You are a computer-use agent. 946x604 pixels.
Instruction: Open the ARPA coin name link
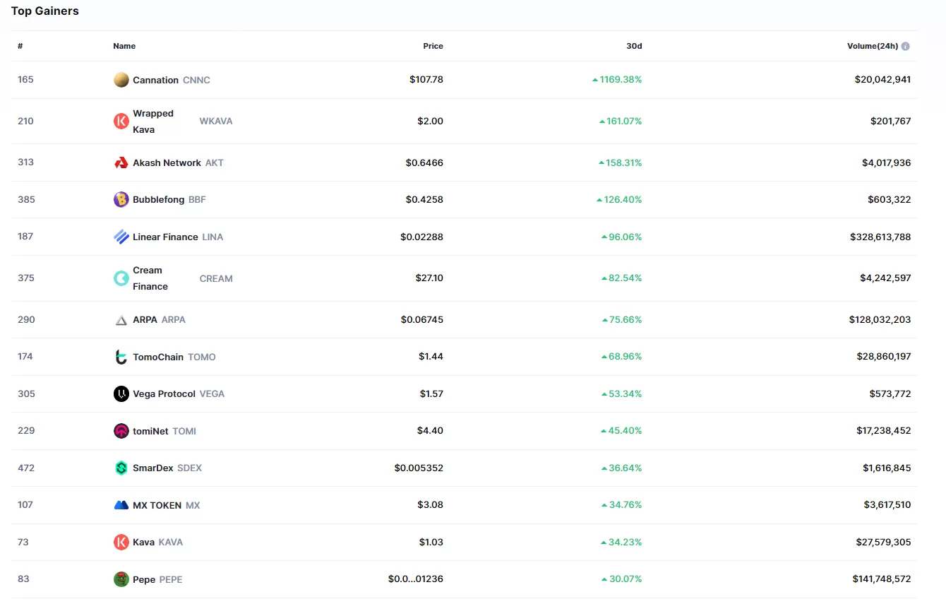pos(145,320)
